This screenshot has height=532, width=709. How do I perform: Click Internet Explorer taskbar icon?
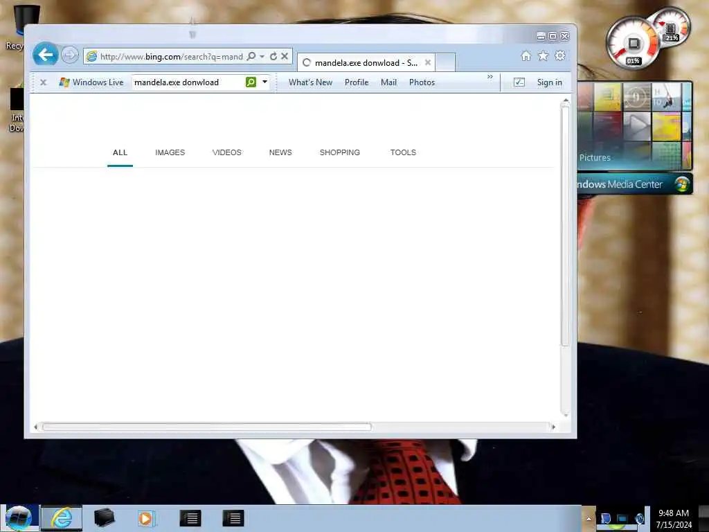click(62, 518)
